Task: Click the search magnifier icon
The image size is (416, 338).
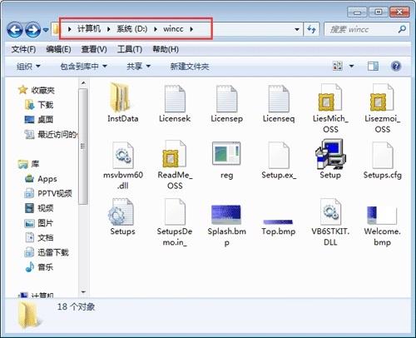Action: click(x=402, y=29)
